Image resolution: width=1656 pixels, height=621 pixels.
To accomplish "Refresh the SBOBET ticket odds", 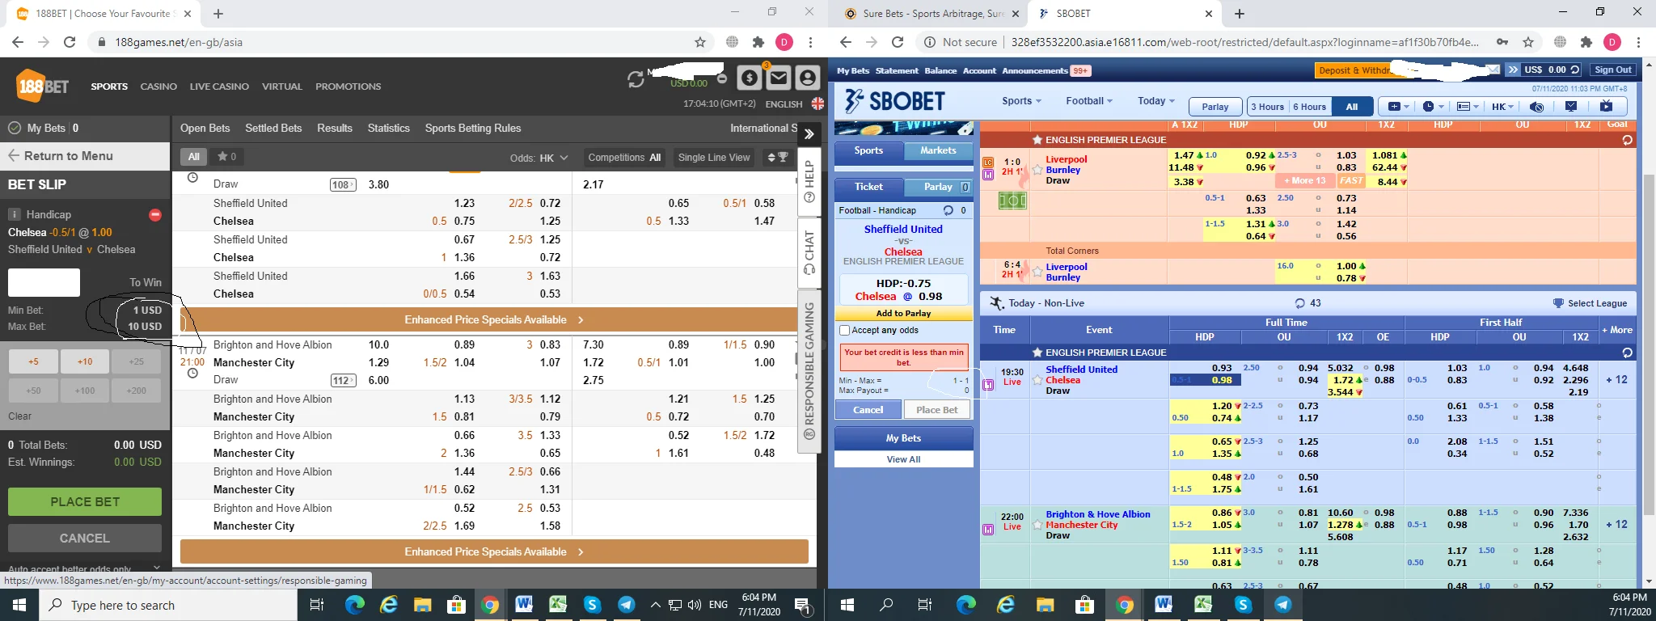I will pos(948,210).
